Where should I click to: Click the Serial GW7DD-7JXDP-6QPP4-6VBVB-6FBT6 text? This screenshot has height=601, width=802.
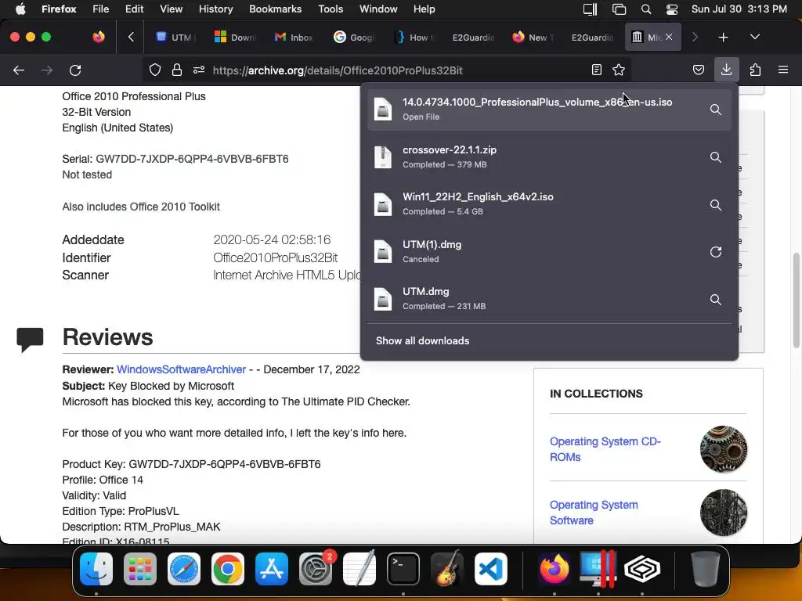pyautogui.click(x=175, y=159)
